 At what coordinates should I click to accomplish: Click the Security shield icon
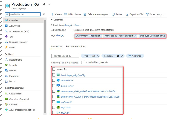[x=6, y=65]
